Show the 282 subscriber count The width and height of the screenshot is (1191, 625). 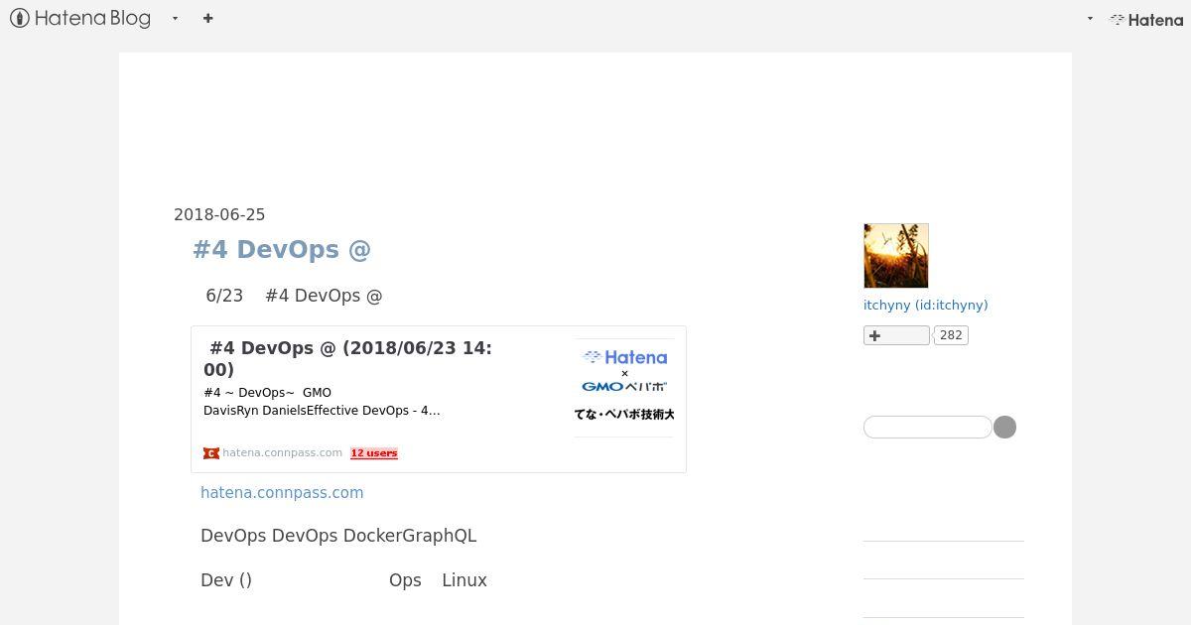coord(951,335)
